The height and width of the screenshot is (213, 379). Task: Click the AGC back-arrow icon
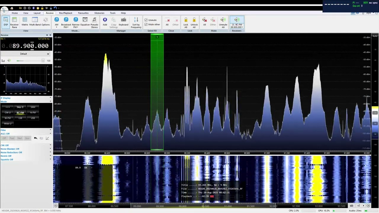pyautogui.click(x=35, y=138)
